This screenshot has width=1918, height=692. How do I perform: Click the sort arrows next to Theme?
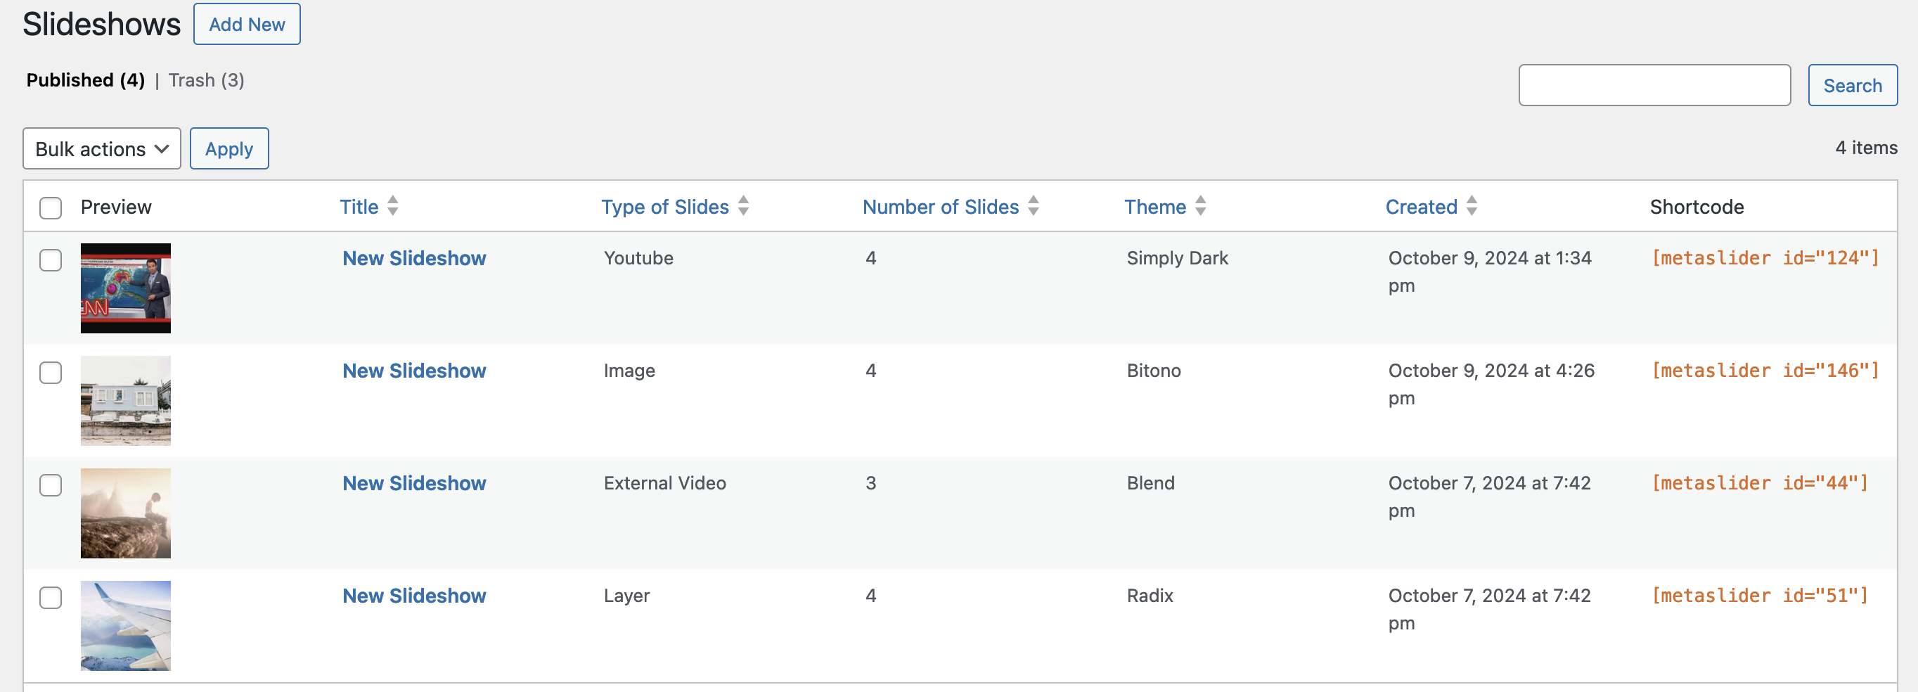coord(1200,205)
